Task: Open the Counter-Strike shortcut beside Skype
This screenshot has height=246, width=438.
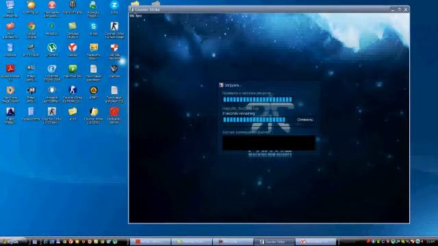Action: click(114, 30)
